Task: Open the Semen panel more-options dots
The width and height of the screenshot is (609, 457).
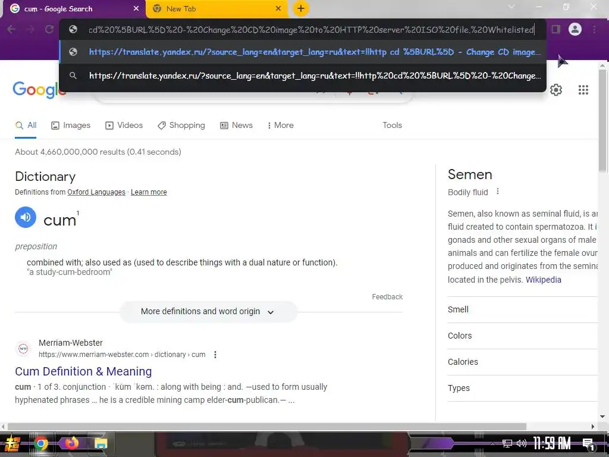Action: 498,192
